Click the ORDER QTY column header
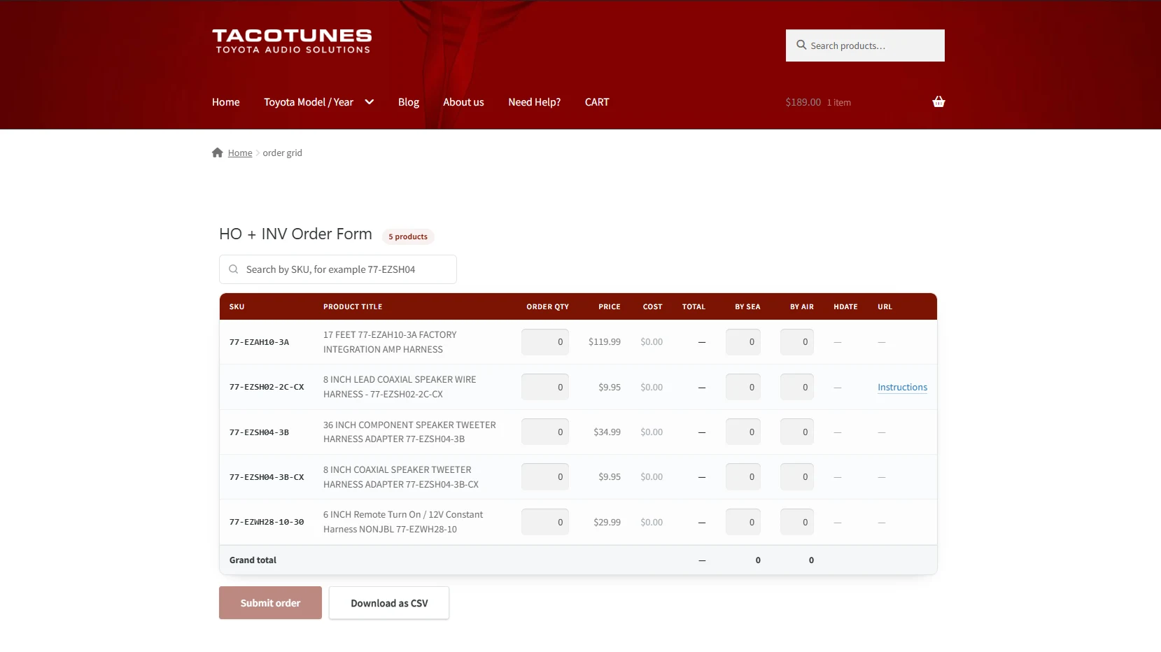This screenshot has width=1161, height=652. click(547, 306)
